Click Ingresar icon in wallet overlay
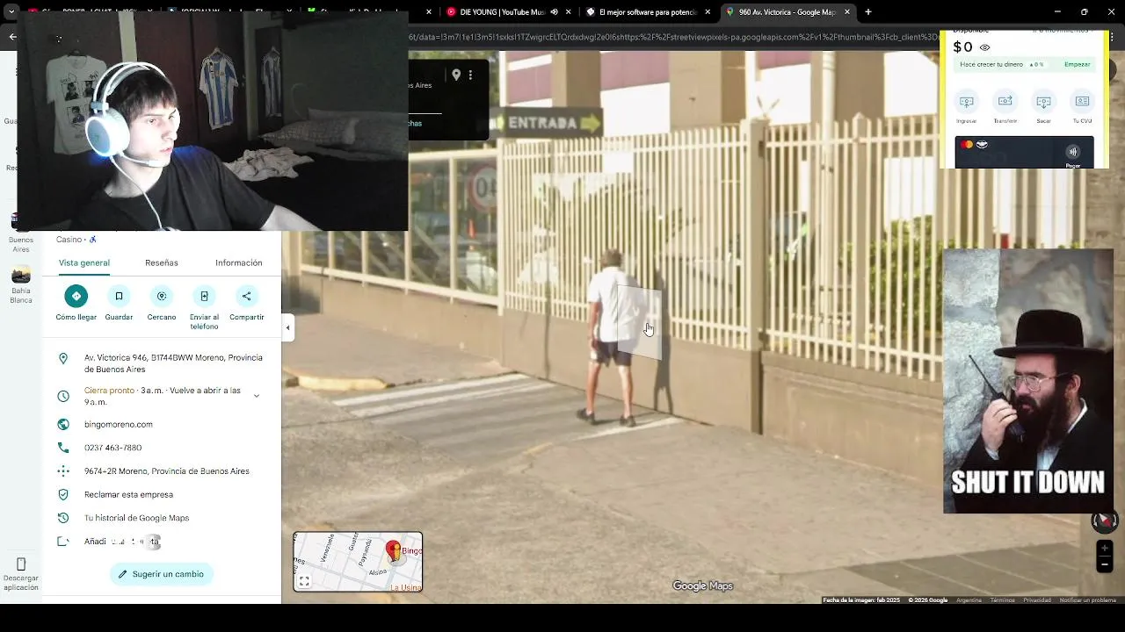This screenshot has height=632, width=1125. [967, 101]
